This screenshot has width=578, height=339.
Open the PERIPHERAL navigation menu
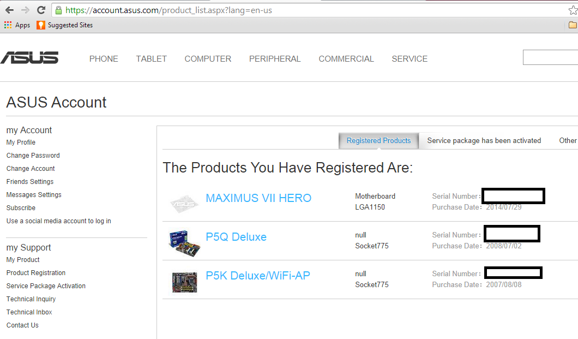point(275,59)
